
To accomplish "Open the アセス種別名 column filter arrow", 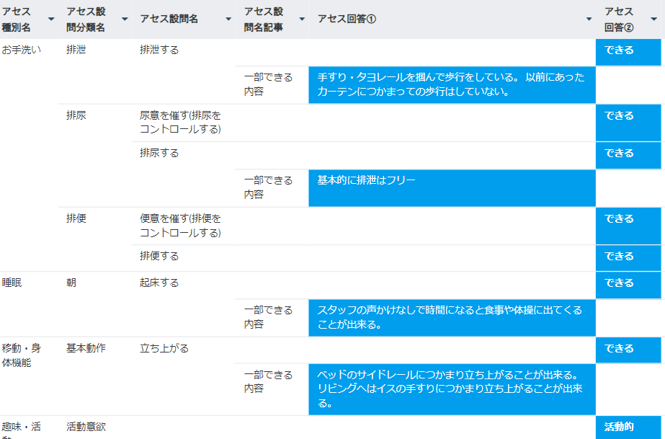I will point(51,19).
